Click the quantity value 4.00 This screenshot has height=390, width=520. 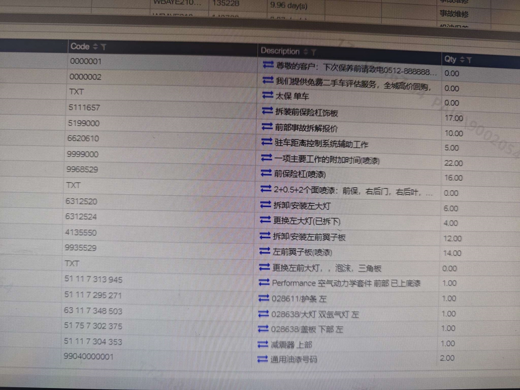pos(451,223)
